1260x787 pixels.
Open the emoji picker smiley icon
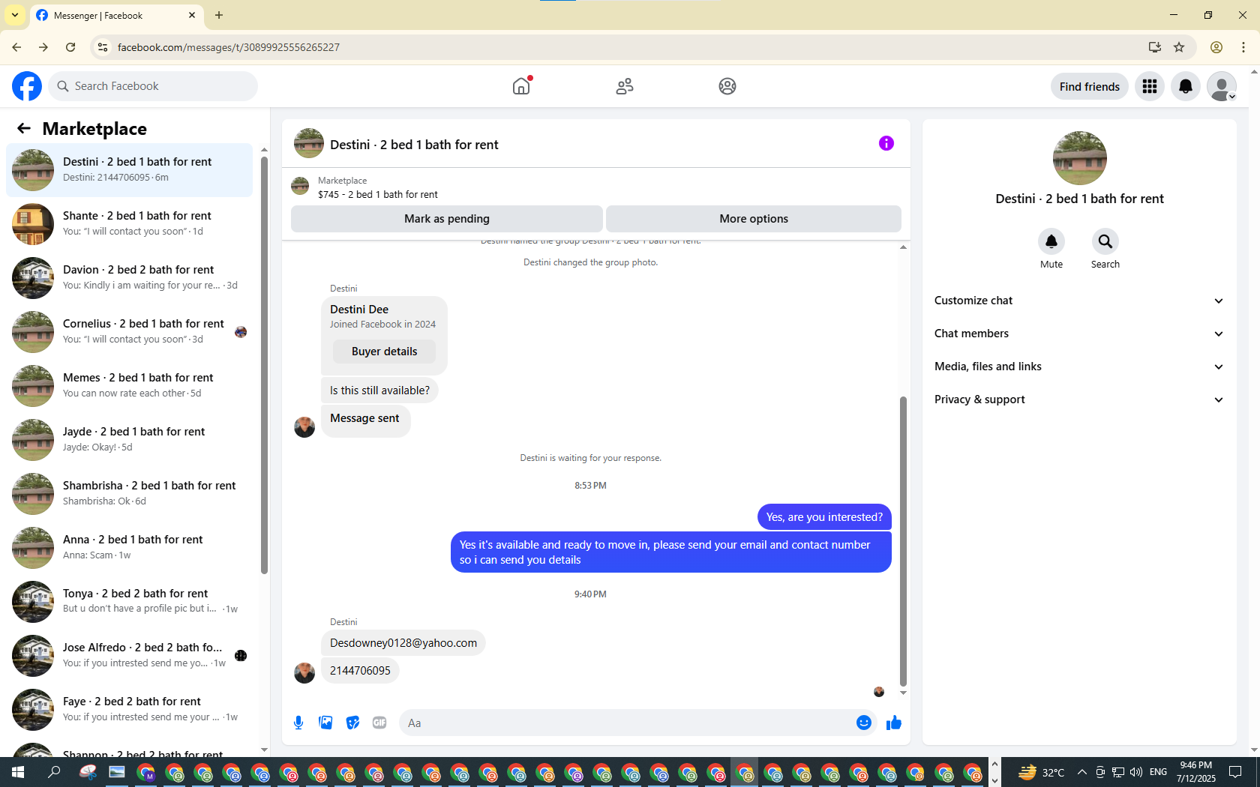(x=864, y=723)
